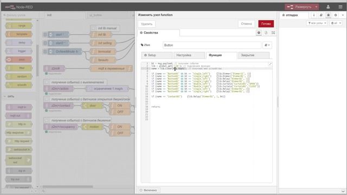Click the sidebar separator handle
The width and height of the screenshot is (347, 195).
pos(278,102)
